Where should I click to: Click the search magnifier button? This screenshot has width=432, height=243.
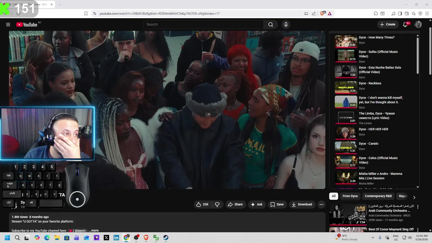271,24
